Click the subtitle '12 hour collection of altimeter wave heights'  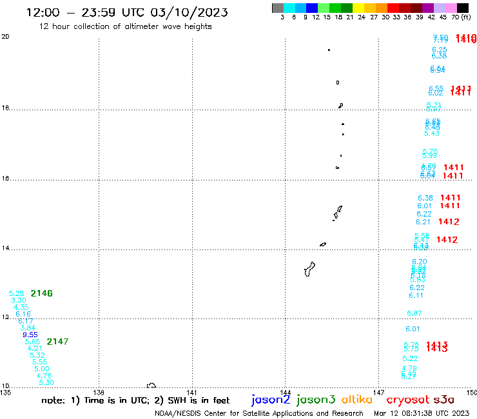[x=125, y=26]
